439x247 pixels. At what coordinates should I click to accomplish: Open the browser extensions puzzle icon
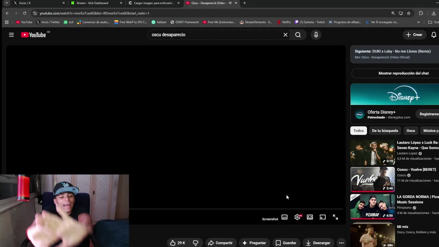[x=421, y=13]
